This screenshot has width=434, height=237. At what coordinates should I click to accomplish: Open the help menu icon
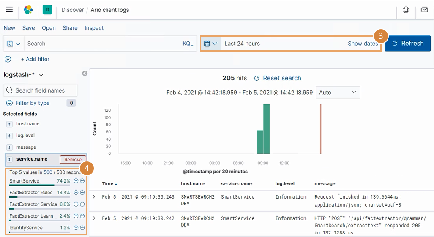(x=406, y=10)
